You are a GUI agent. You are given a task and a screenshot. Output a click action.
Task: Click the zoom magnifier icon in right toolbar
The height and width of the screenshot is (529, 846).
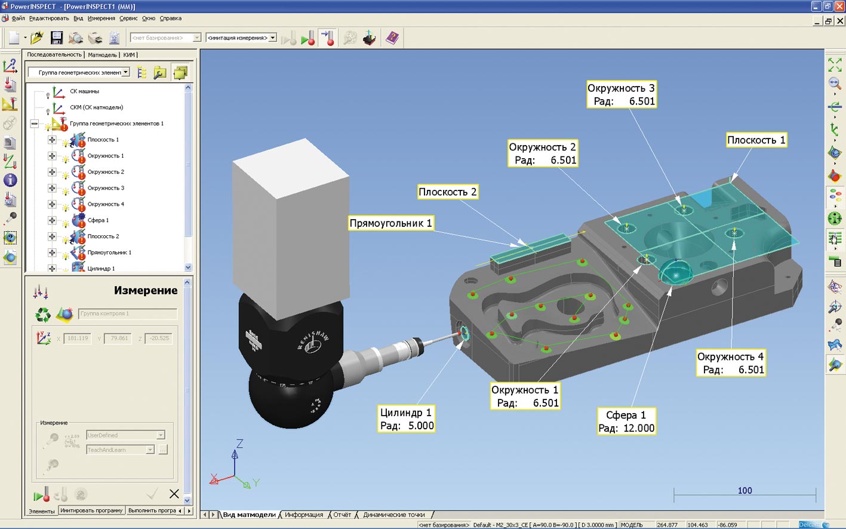(835, 84)
